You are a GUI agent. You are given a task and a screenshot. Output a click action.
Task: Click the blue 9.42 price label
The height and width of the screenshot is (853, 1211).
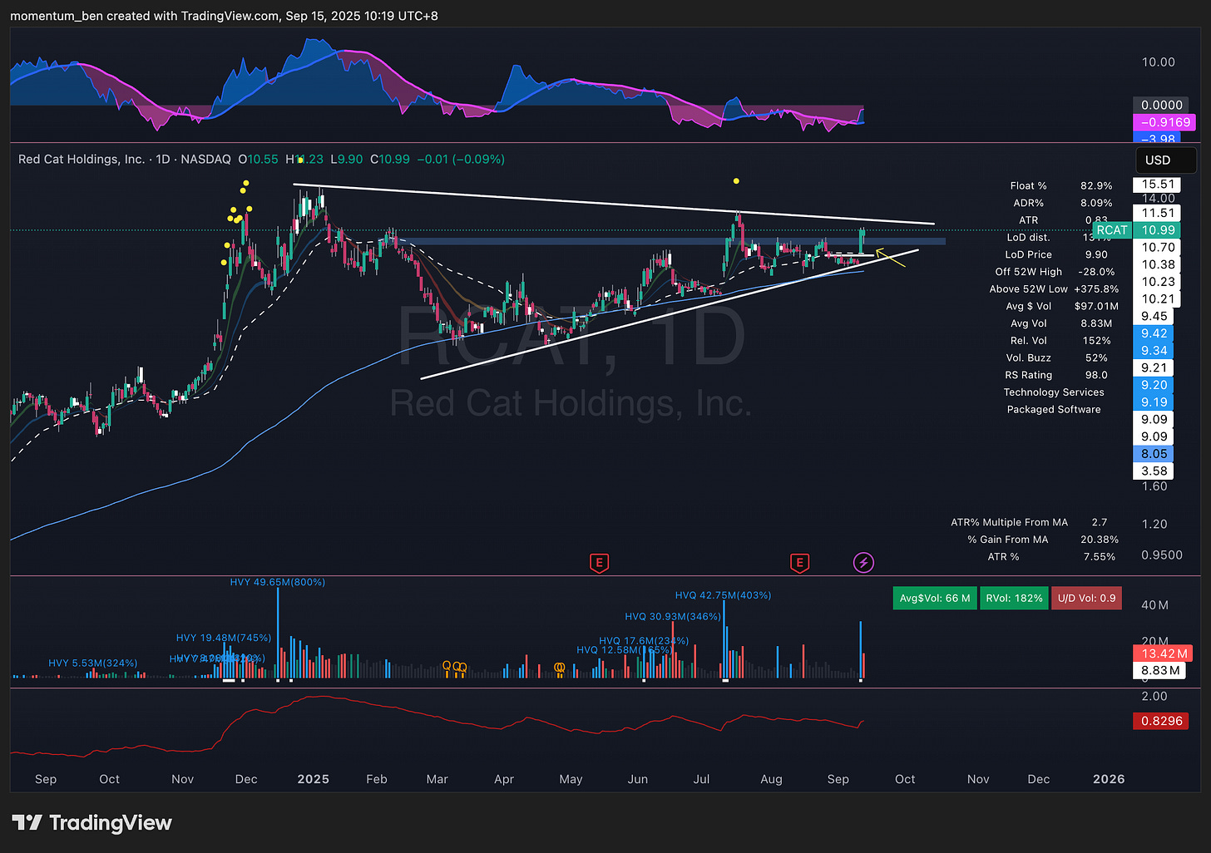tap(1154, 333)
